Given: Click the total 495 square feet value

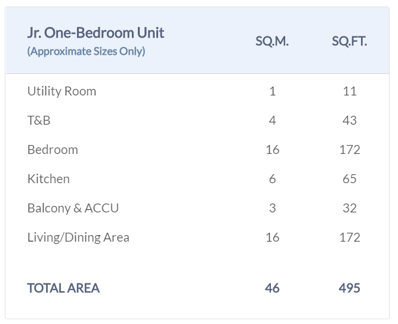Looking at the screenshot, I should tap(349, 288).
